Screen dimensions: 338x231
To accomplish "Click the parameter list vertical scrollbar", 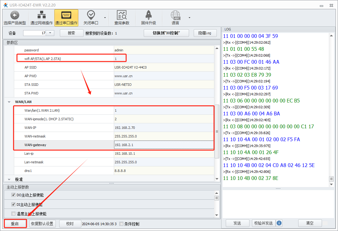I will 217,131.
